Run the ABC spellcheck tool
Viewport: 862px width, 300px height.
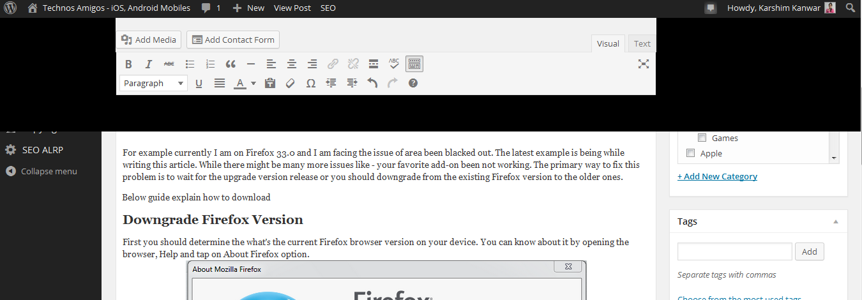394,64
